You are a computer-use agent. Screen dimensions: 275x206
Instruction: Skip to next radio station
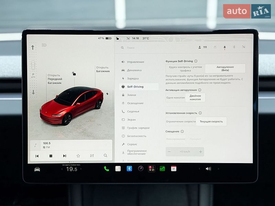click(x=65, y=156)
